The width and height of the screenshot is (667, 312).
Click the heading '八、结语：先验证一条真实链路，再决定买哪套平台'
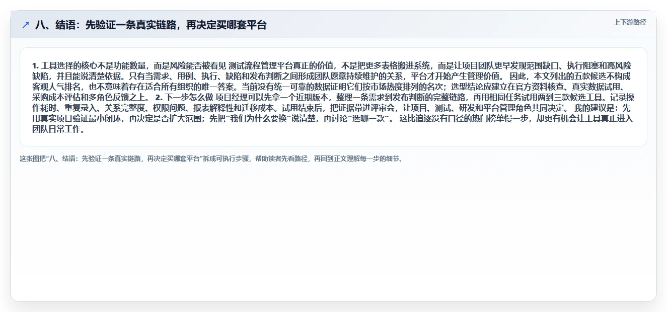click(151, 25)
